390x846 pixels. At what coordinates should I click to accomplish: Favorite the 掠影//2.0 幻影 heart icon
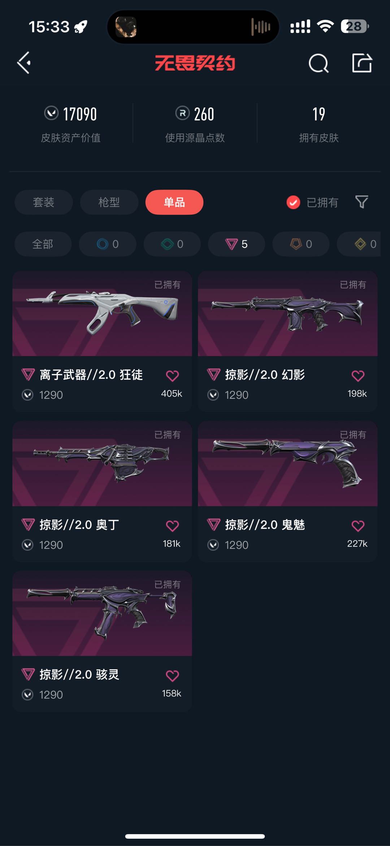pyautogui.click(x=358, y=376)
